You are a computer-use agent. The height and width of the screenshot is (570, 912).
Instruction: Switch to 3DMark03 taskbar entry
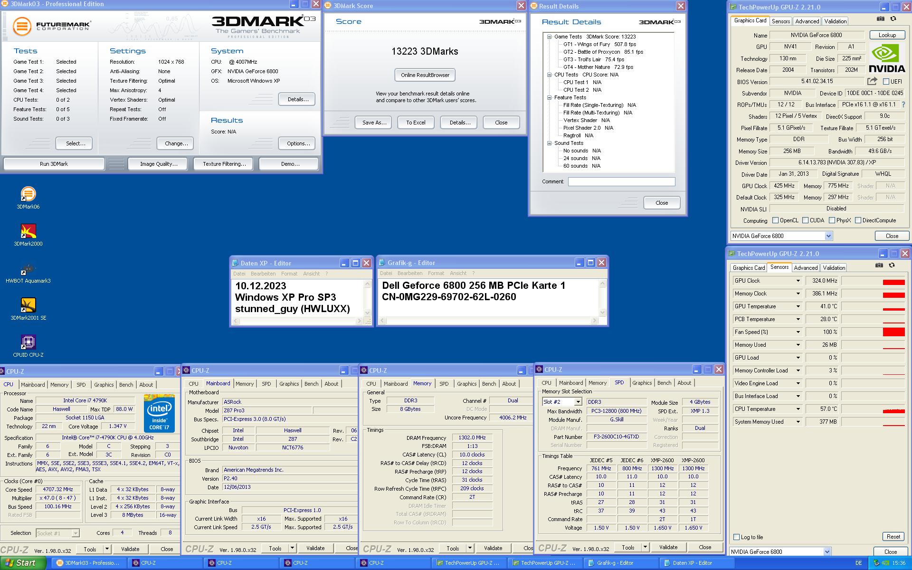(x=88, y=563)
